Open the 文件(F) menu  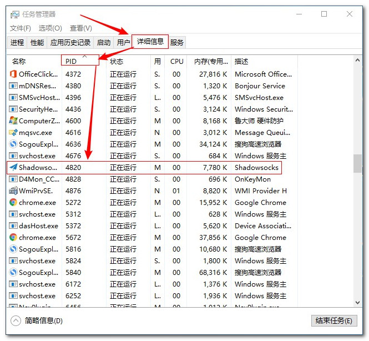pos(21,28)
